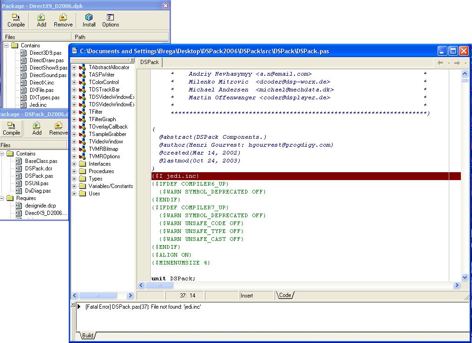Screen dimensions: 472x343
Task: Expand the TDSTrackBar class node
Action: pyautogui.click(x=74, y=90)
